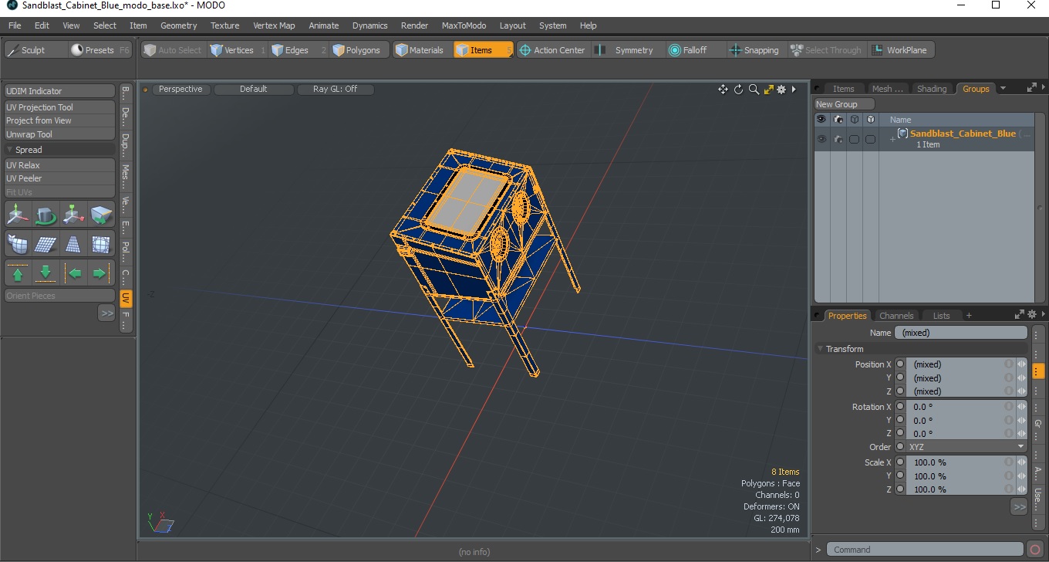1049x562 pixels.
Task: Click the align left green arrow icon
Action: click(x=73, y=273)
